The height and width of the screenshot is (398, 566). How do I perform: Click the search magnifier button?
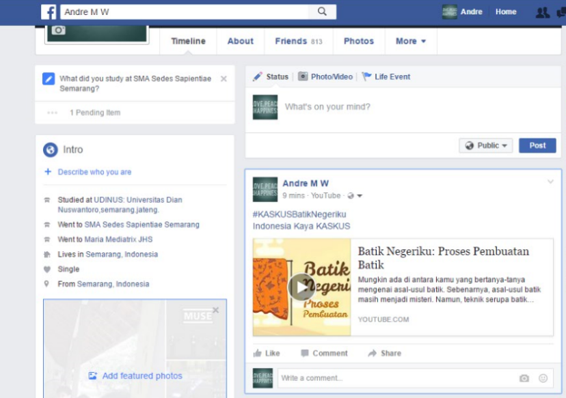click(x=322, y=12)
